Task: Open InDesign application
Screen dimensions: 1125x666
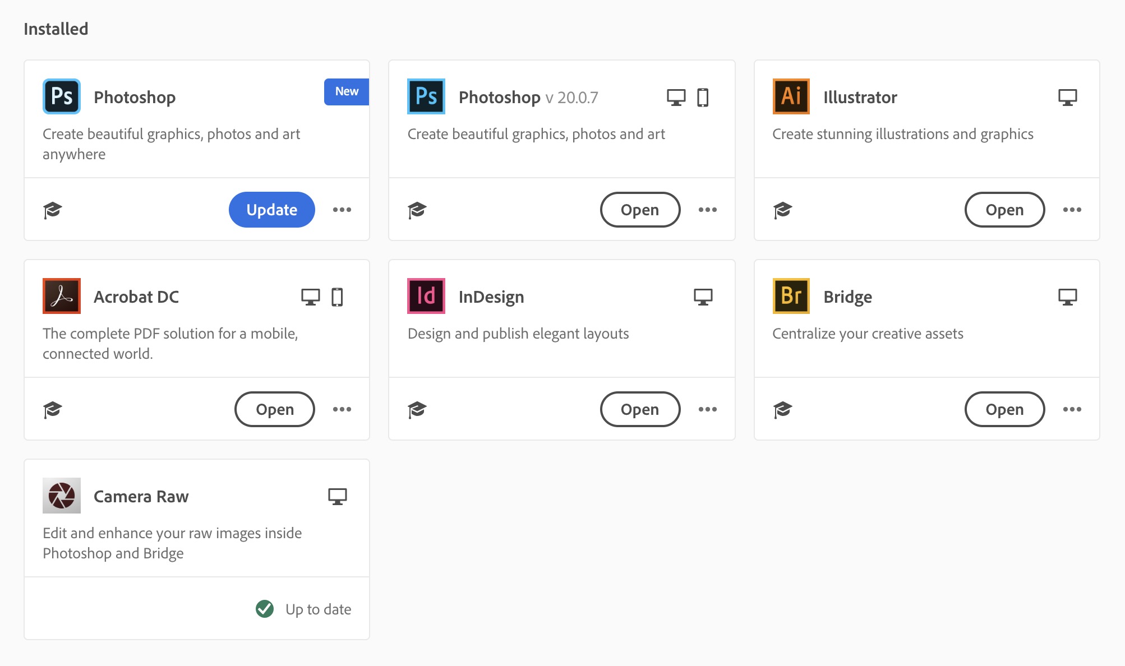Action: 639,409
